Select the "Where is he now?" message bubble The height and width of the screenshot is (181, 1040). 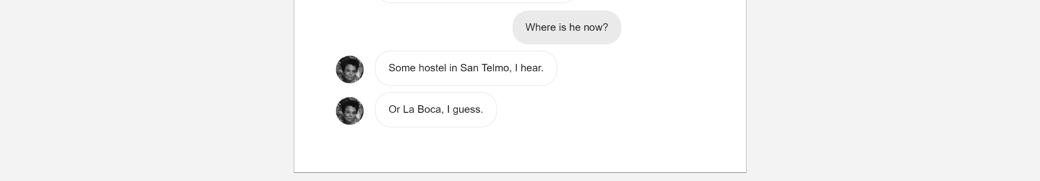(566, 27)
